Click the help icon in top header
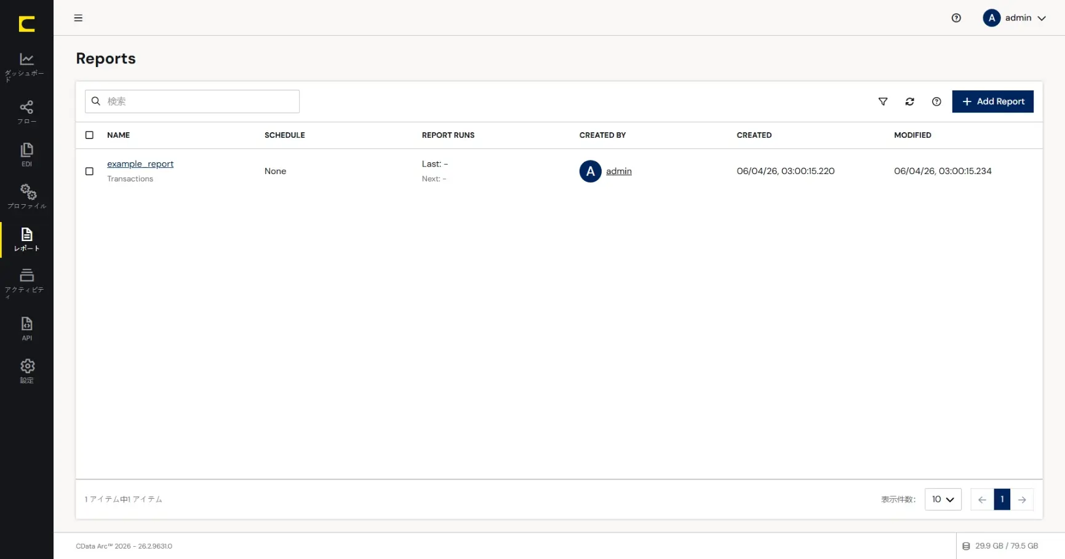Viewport: 1065px width, 559px height. (956, 18)
